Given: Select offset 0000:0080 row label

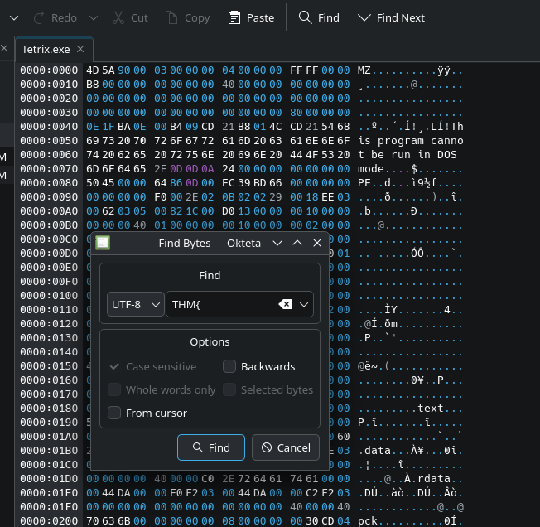Looking at the screenshot, I should pyautogui.click(x=49, y=183).
